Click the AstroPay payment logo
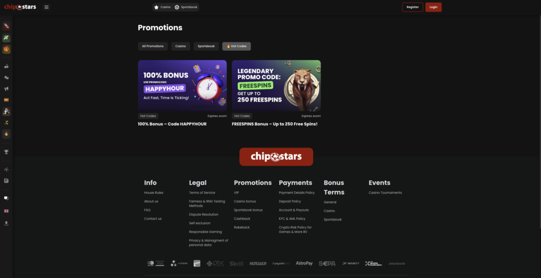This screenshot has width=541, height=278. tap(304, 263)
